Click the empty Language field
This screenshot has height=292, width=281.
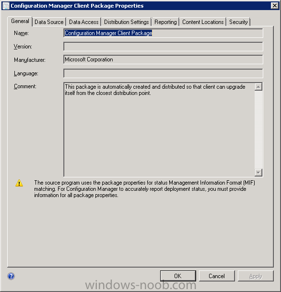163,73
